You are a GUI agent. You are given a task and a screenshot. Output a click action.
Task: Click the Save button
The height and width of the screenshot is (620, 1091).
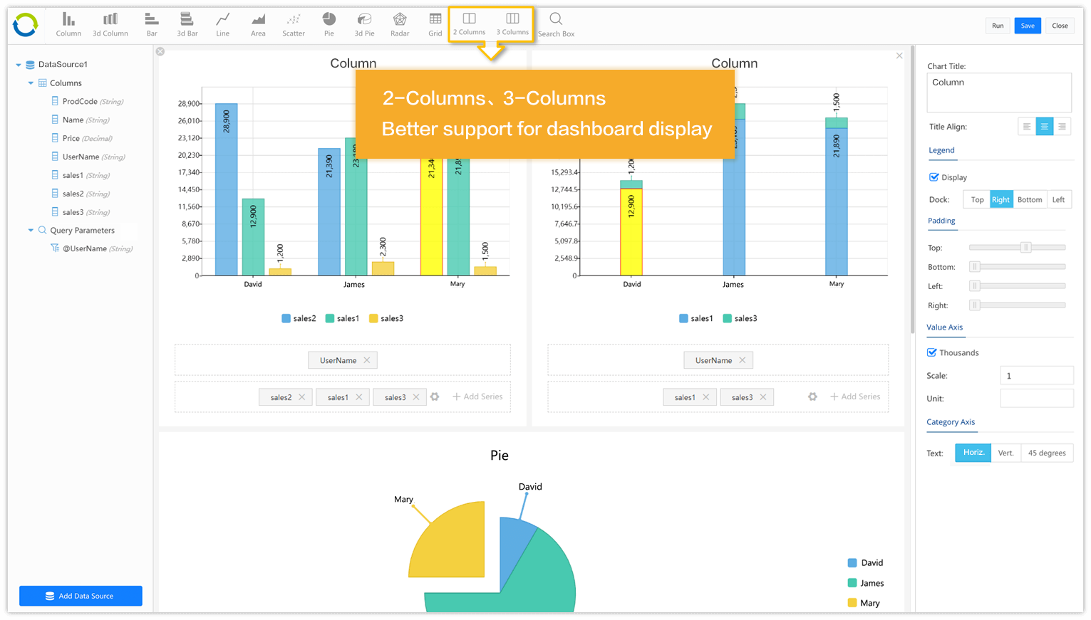1028,26
